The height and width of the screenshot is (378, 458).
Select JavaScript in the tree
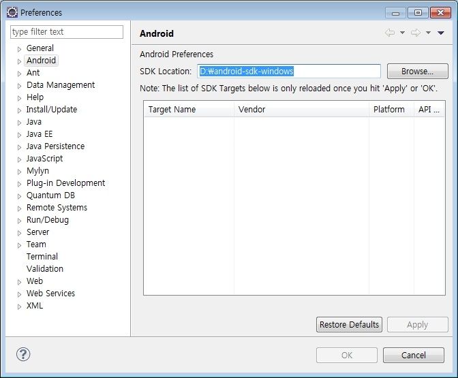(x=44, y=159)
